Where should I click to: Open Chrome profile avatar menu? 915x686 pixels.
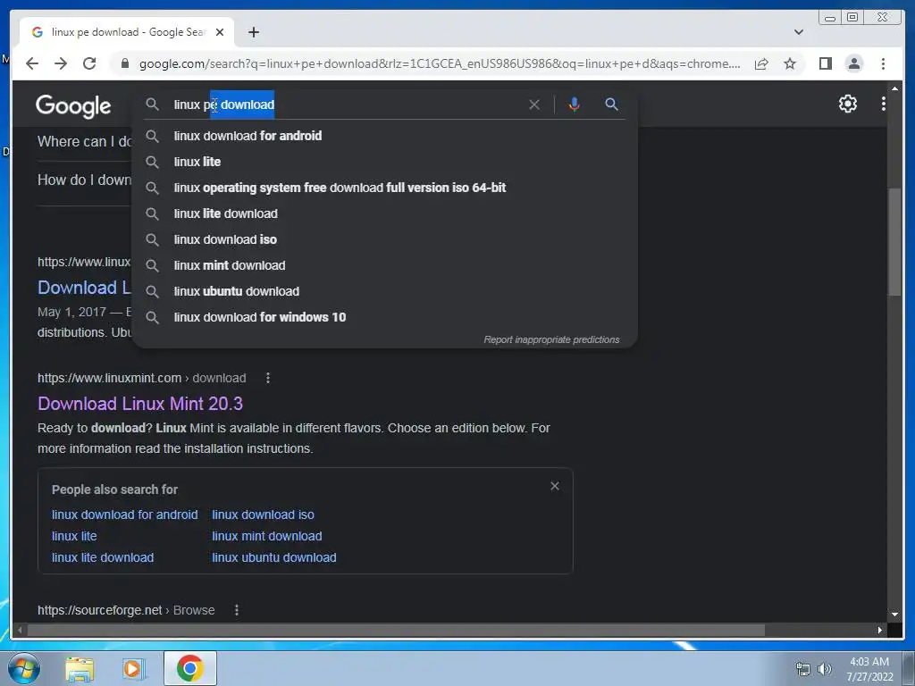pos(853,63)
